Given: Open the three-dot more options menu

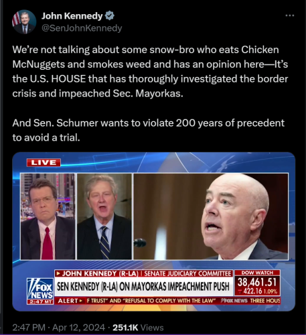Looking at the screenshot, I should point(290,15).
